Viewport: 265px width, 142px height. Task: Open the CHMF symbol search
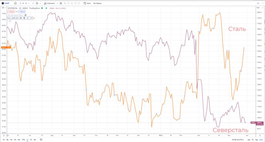coord(6,3)
